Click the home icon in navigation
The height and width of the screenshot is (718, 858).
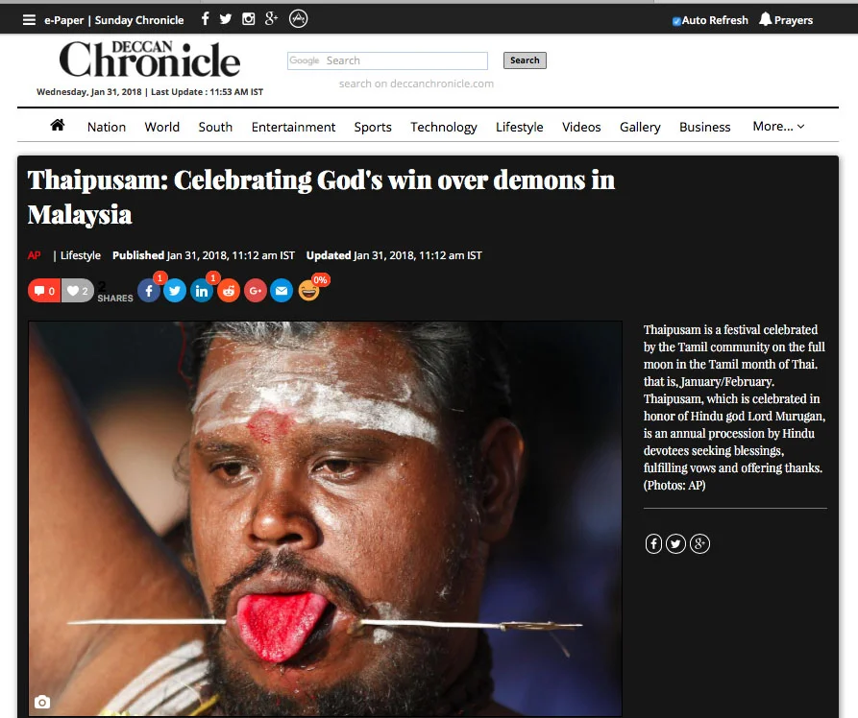58,125
